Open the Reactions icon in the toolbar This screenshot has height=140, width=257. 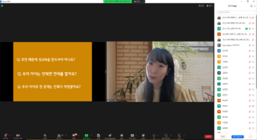[x=143, y=135]
